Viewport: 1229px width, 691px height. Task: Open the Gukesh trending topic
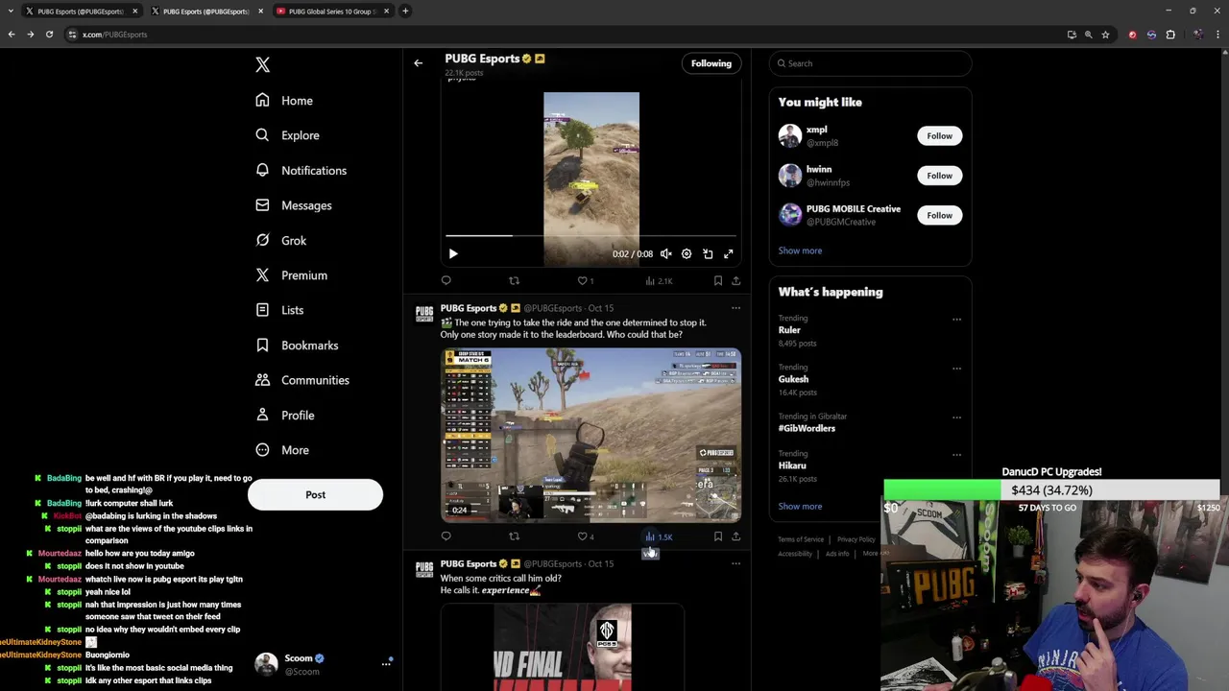[793, 379]
